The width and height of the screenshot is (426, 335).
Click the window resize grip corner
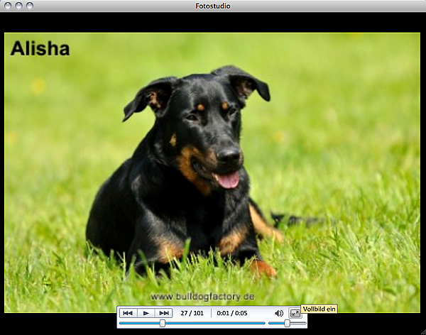tap(423, 332)
